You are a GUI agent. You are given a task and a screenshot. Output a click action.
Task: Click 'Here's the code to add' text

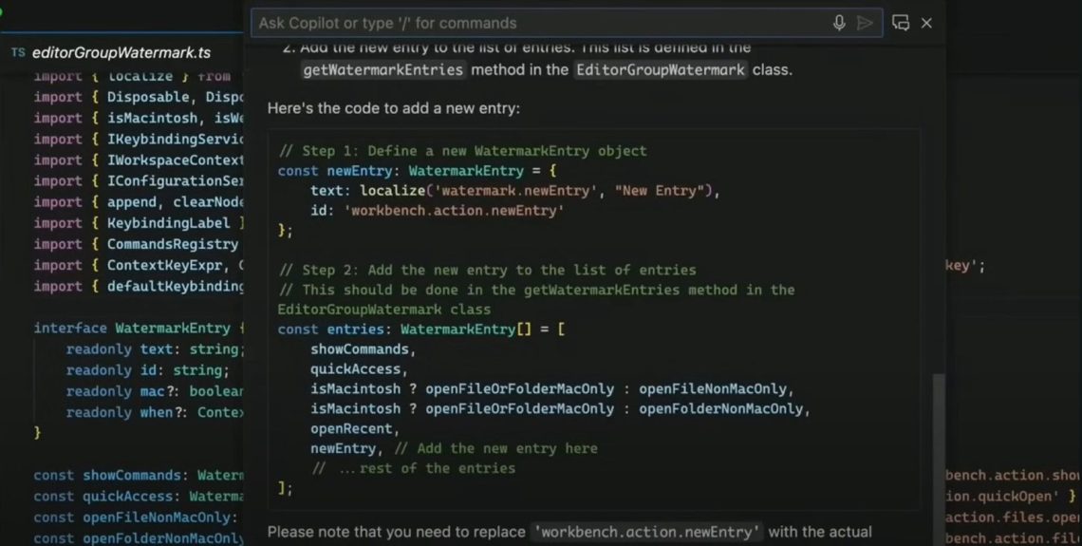point(393,108)
